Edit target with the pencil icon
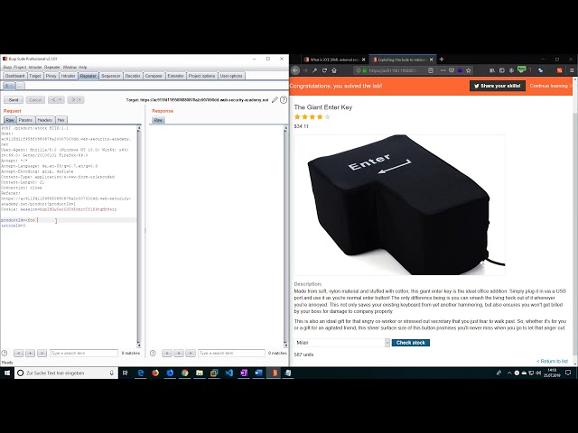Viewport: 578px width, 433px height. click(275, 100)
